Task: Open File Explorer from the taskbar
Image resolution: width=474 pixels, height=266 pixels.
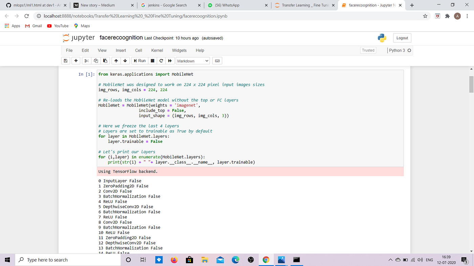Action: click(204, 260)
